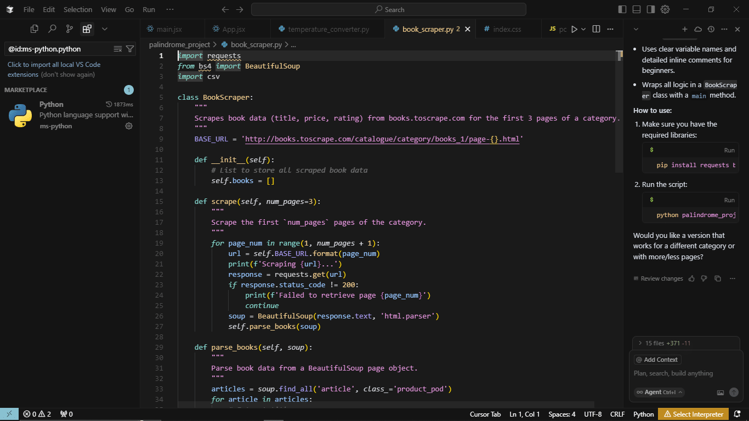This screenshot has height=421, width=749.
Task: Open the Python extension entry
Action: coord(70,115)
